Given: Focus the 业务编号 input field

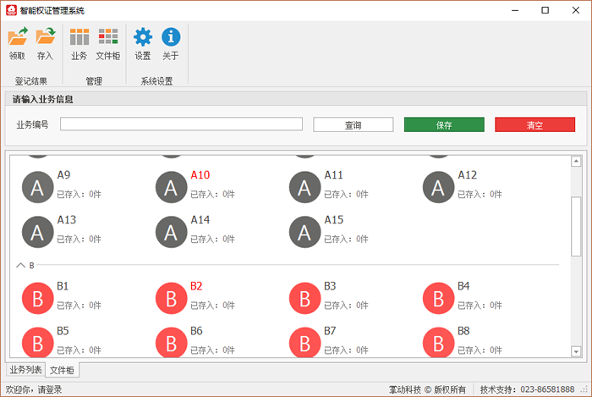Looking at the screenshot, I should [181, 124].
